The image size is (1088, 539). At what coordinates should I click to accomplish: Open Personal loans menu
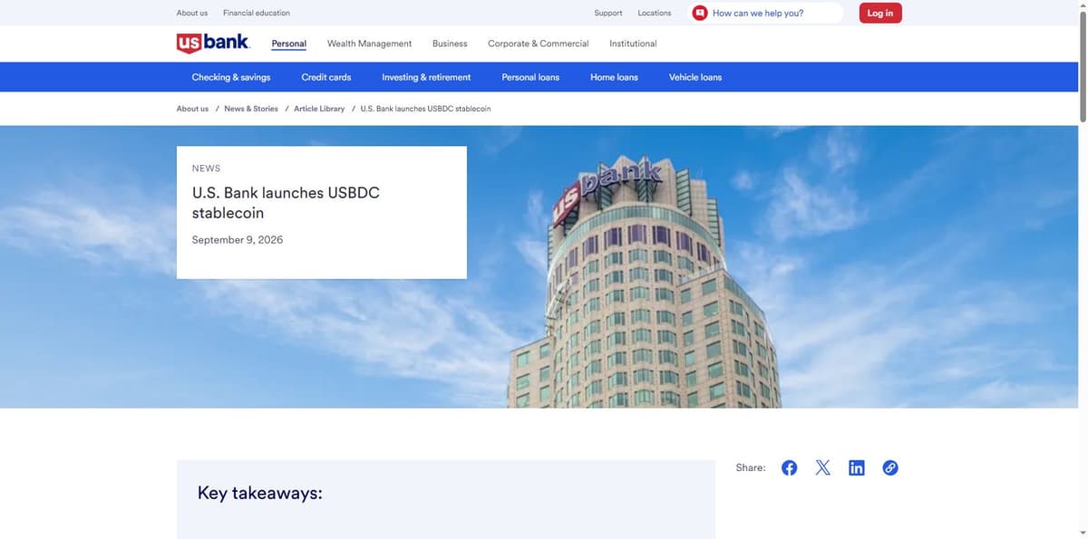[530, 77]
